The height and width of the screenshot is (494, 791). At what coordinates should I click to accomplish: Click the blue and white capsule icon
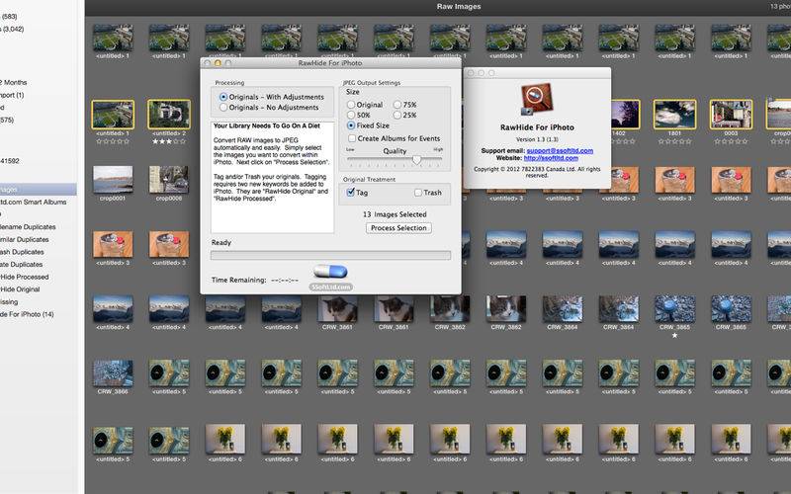click(x=330, y=272)
